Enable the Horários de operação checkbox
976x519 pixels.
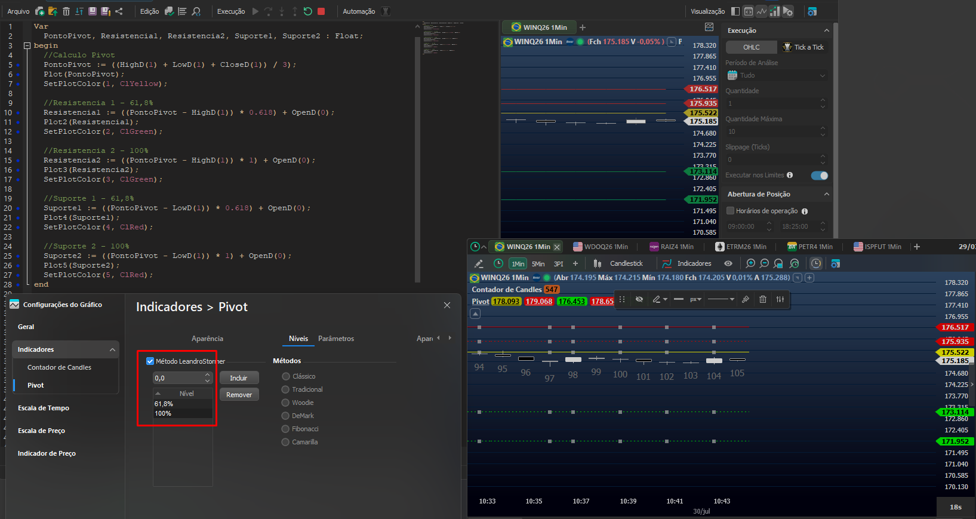click(730, 211)
